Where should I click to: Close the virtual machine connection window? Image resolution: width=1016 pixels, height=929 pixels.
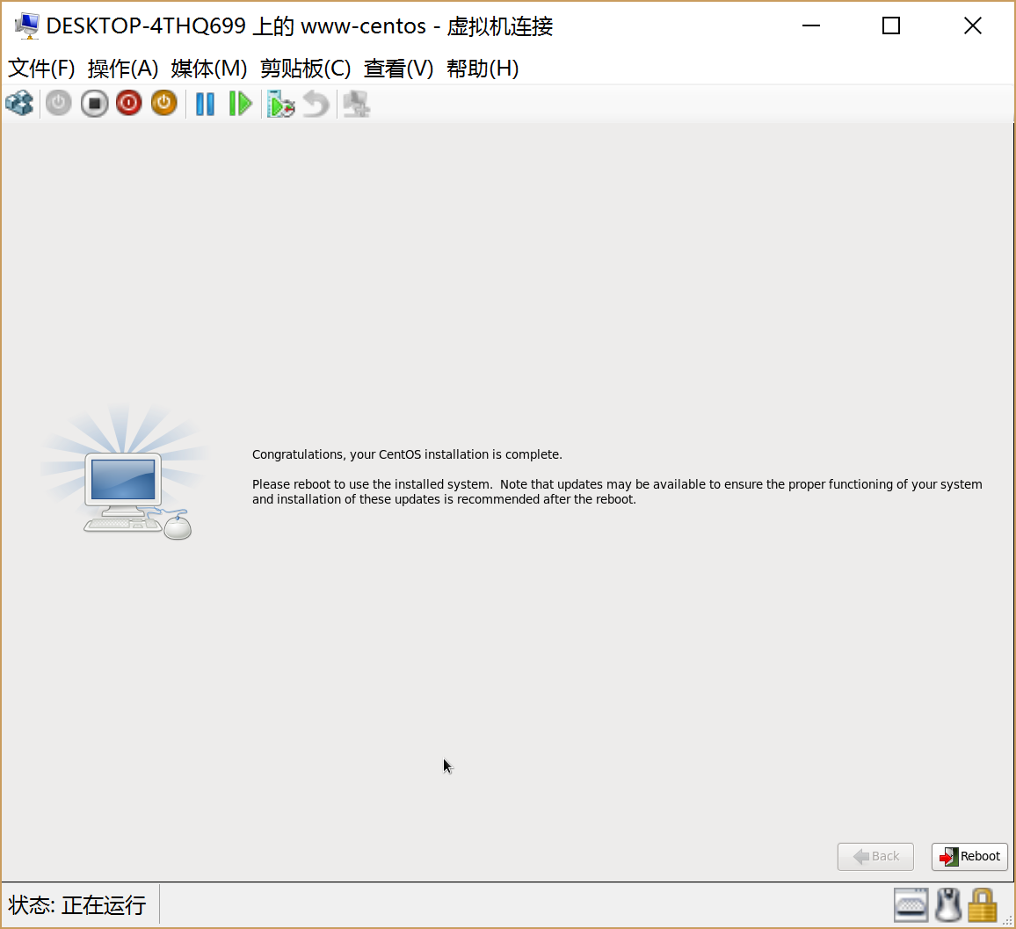973,25
